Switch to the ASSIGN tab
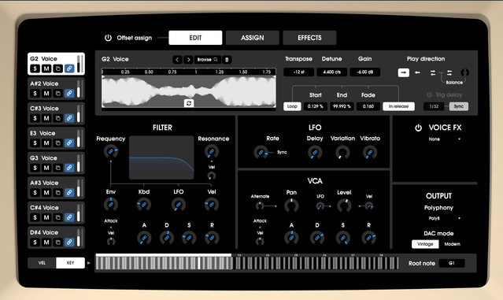 coord(253,38)
